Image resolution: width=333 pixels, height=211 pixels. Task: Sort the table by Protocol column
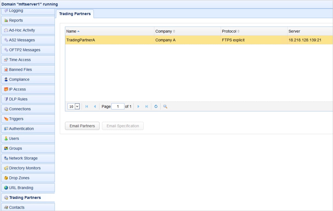click(229, 31)
